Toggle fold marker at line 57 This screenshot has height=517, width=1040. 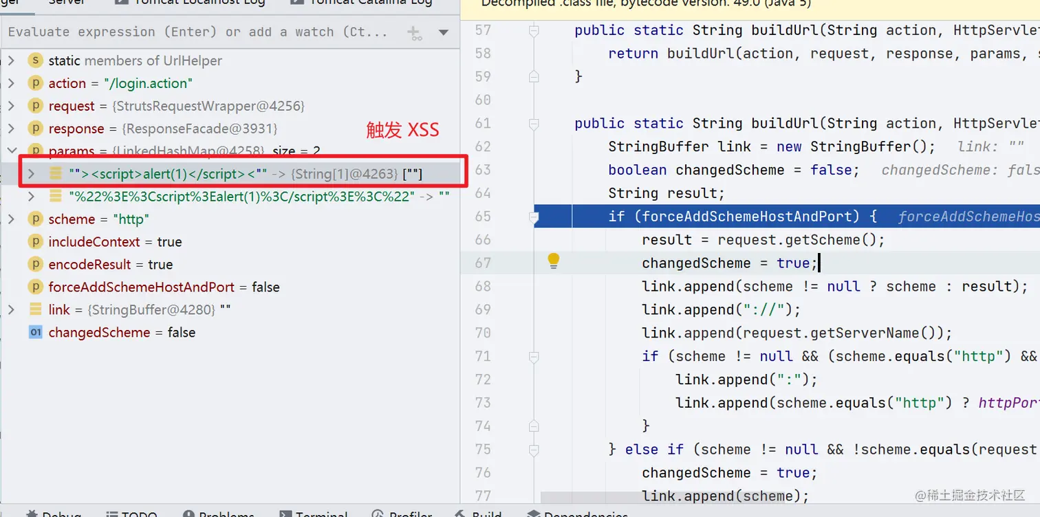[x=534, y=30]
